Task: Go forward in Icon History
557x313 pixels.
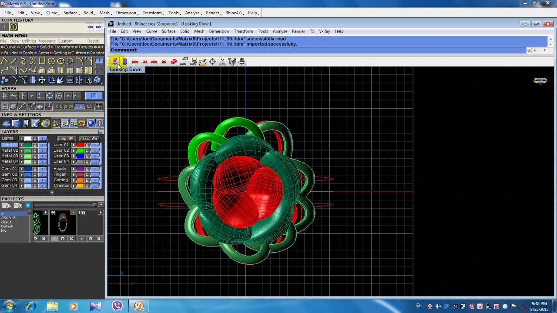Action: click(x=99, y=27)
